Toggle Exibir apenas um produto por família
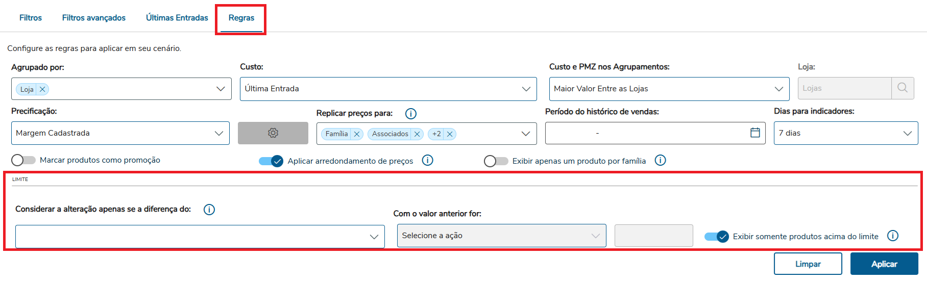This screenshot has width=927, height=282. [496, 161]
